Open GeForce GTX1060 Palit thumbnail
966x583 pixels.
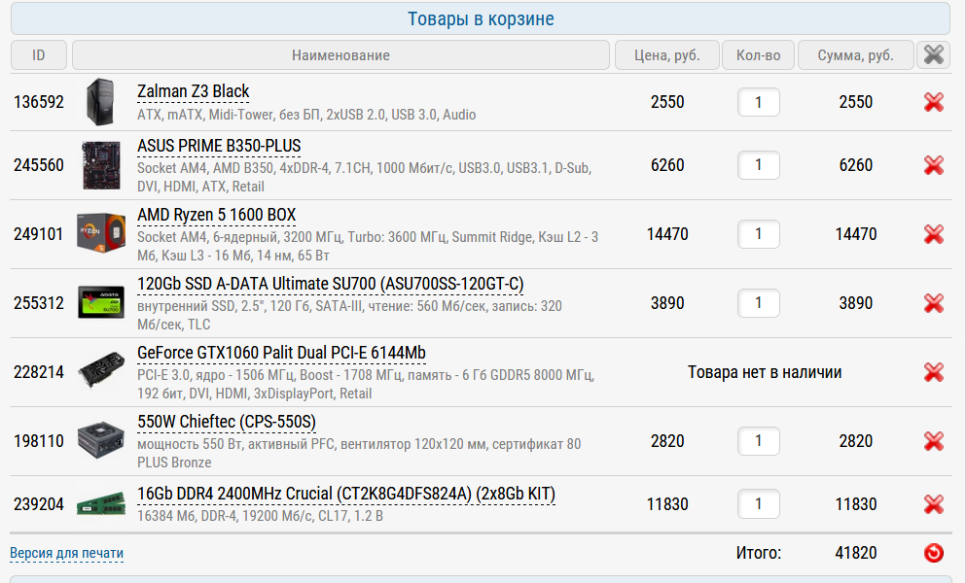pos(101,370)
